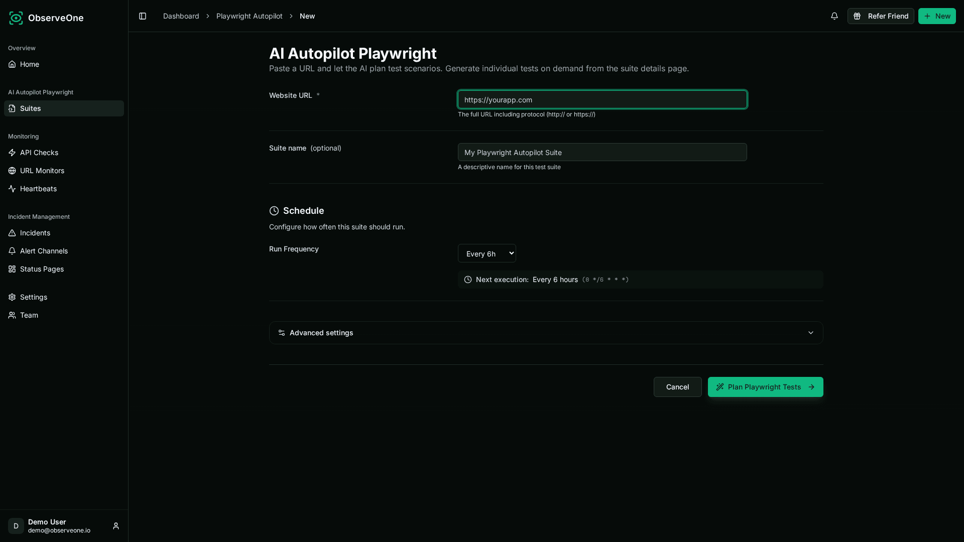The width and height of the screenshot is (964, 542).
Task: Go to Status Pages
Action: pos(64,269)
